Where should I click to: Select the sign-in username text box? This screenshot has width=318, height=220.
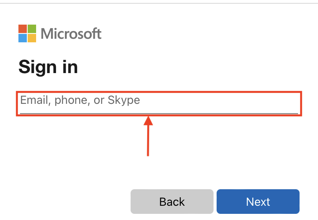pyautogui.click(x=159, y=103)
